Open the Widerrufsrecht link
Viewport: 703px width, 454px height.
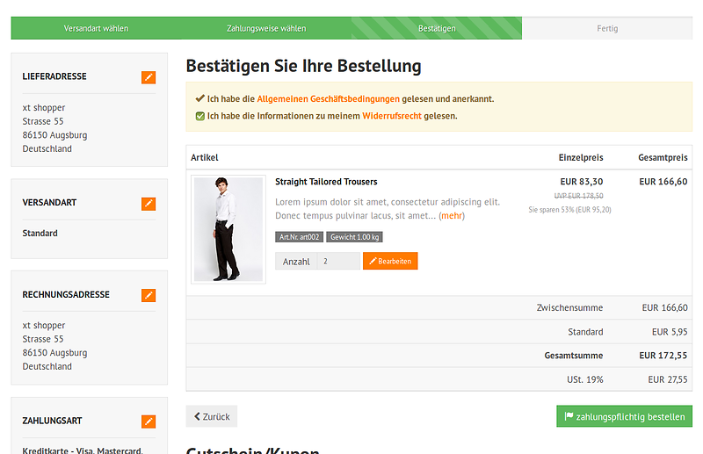(x=391, y=116)
